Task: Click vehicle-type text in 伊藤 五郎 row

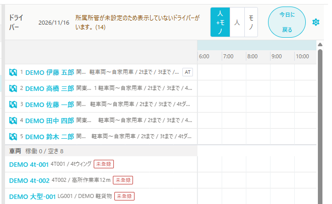Action: pyautogui.click(x=134, y=72)
